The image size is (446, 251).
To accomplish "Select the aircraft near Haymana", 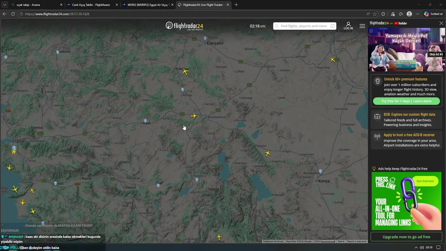I will click(x=332, y=60).
